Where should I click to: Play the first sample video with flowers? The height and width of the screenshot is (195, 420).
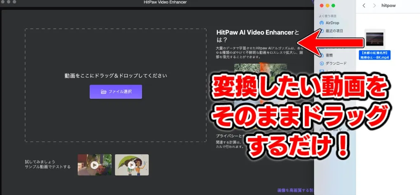[x=95, y=165]
